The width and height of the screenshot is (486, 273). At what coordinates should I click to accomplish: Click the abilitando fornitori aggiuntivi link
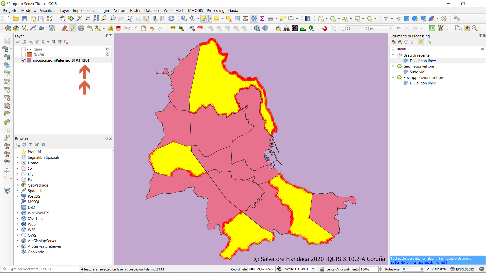(x=412, y=263)
